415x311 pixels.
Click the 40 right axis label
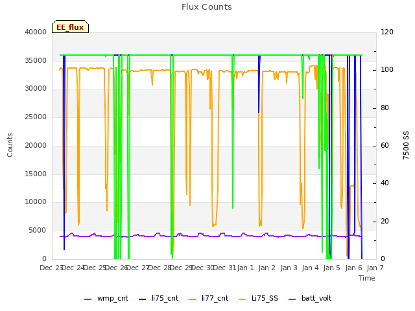coord(385,183)
